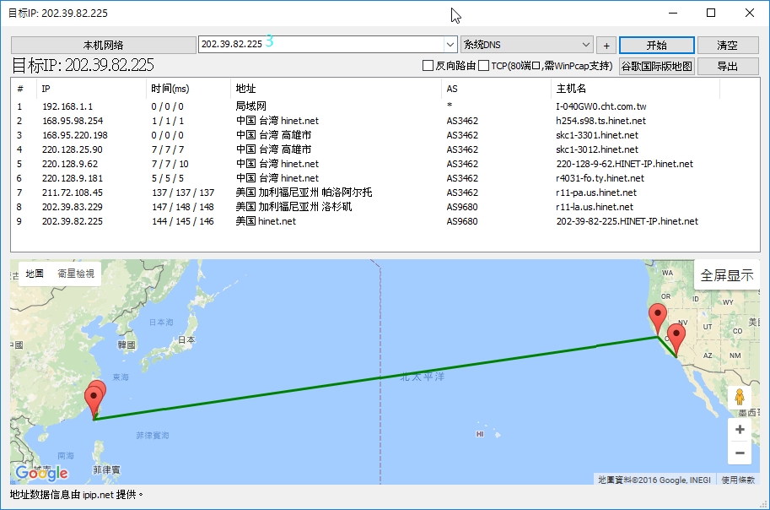Select hop 9 row 202.39.82.225
This screenshot has width=770, height=510.
[x=74, y=221]
